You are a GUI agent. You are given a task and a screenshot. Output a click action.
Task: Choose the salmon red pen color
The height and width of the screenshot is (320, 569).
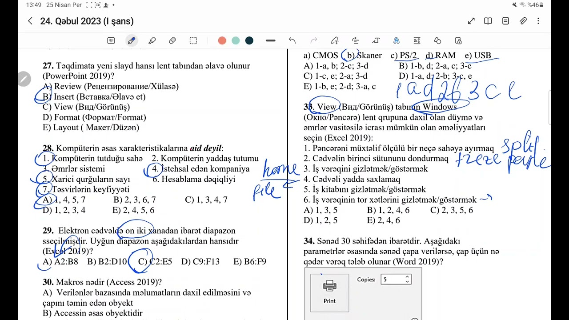point(222,40)
